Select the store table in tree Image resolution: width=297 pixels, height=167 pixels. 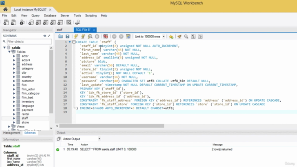25,122
